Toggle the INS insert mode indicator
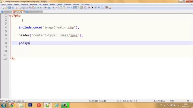This screenshot has width=193, height=108. (x=188, y=101)
